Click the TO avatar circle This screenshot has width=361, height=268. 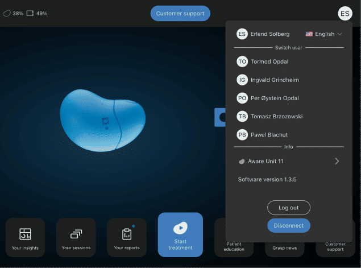click(242, 61)
